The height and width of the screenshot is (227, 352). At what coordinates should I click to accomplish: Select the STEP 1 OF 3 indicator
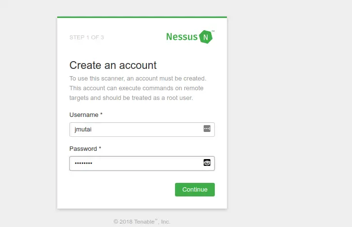pyautogui.click(x=87, y=37)
